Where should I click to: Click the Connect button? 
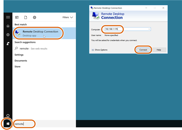tap(143, 50)
